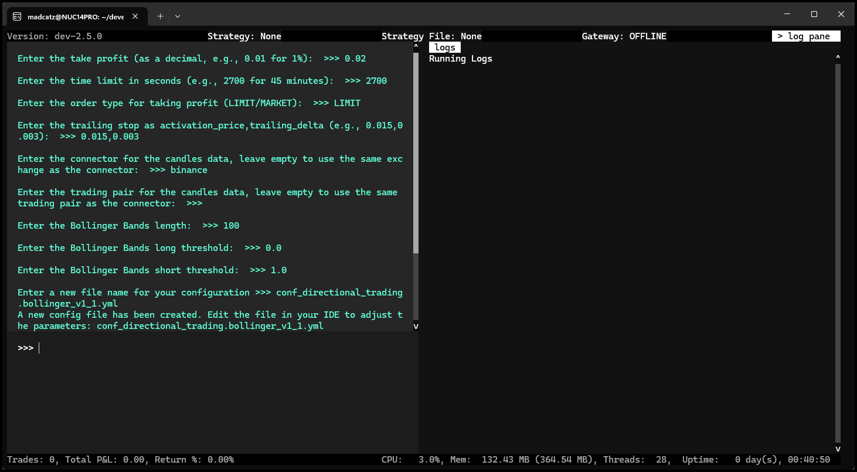Click the output pane scroll-down arrow
This screenshot has height=472, width=857.
(x=416, y=326)
